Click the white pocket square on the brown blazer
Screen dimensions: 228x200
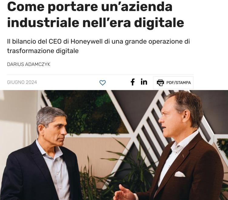pyautogui.click(x=179, y=174)
